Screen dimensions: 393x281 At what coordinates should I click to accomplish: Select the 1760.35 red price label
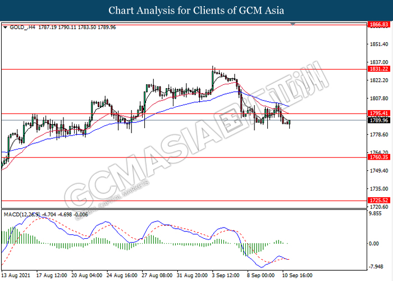tap(379, 157)
